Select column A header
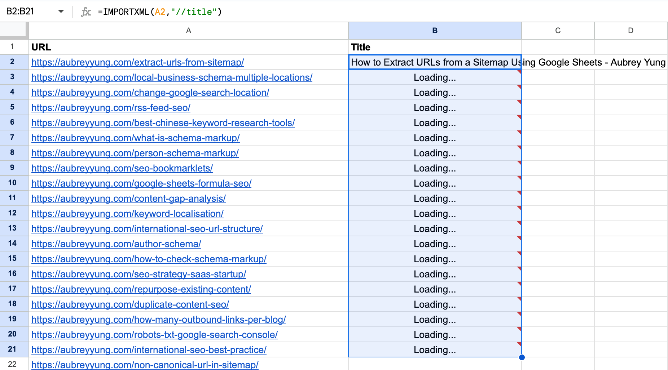668x370 pixels. point(189,31)
